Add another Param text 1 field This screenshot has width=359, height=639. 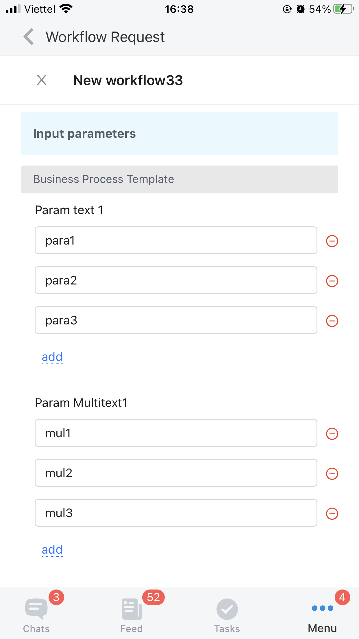[x=52, y=357]
